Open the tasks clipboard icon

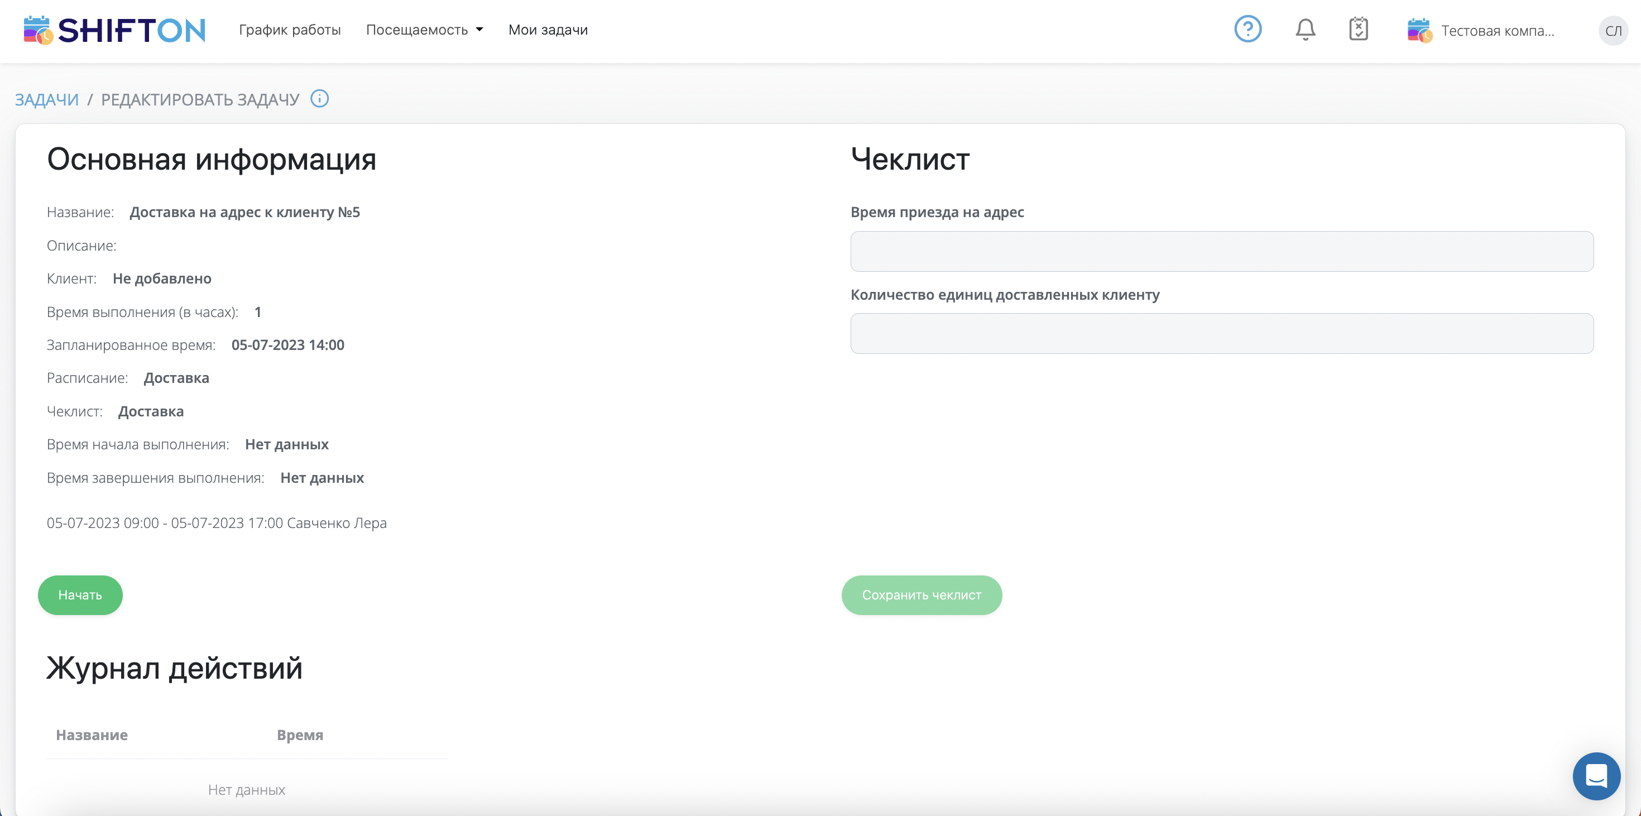tap(1358, 29)
